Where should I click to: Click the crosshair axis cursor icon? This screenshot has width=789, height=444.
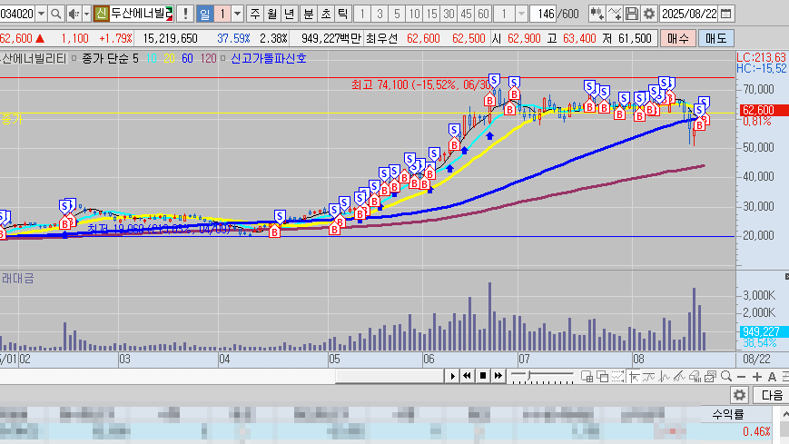(x=634, y=377)
